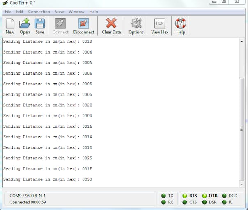Click the DCD status LED
The height and width of the screenshot is (210, 248).
[224, 196]
